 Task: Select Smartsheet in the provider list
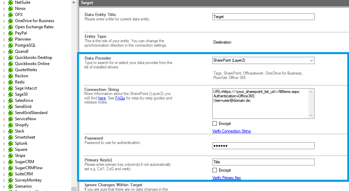(x=25, y=137)
